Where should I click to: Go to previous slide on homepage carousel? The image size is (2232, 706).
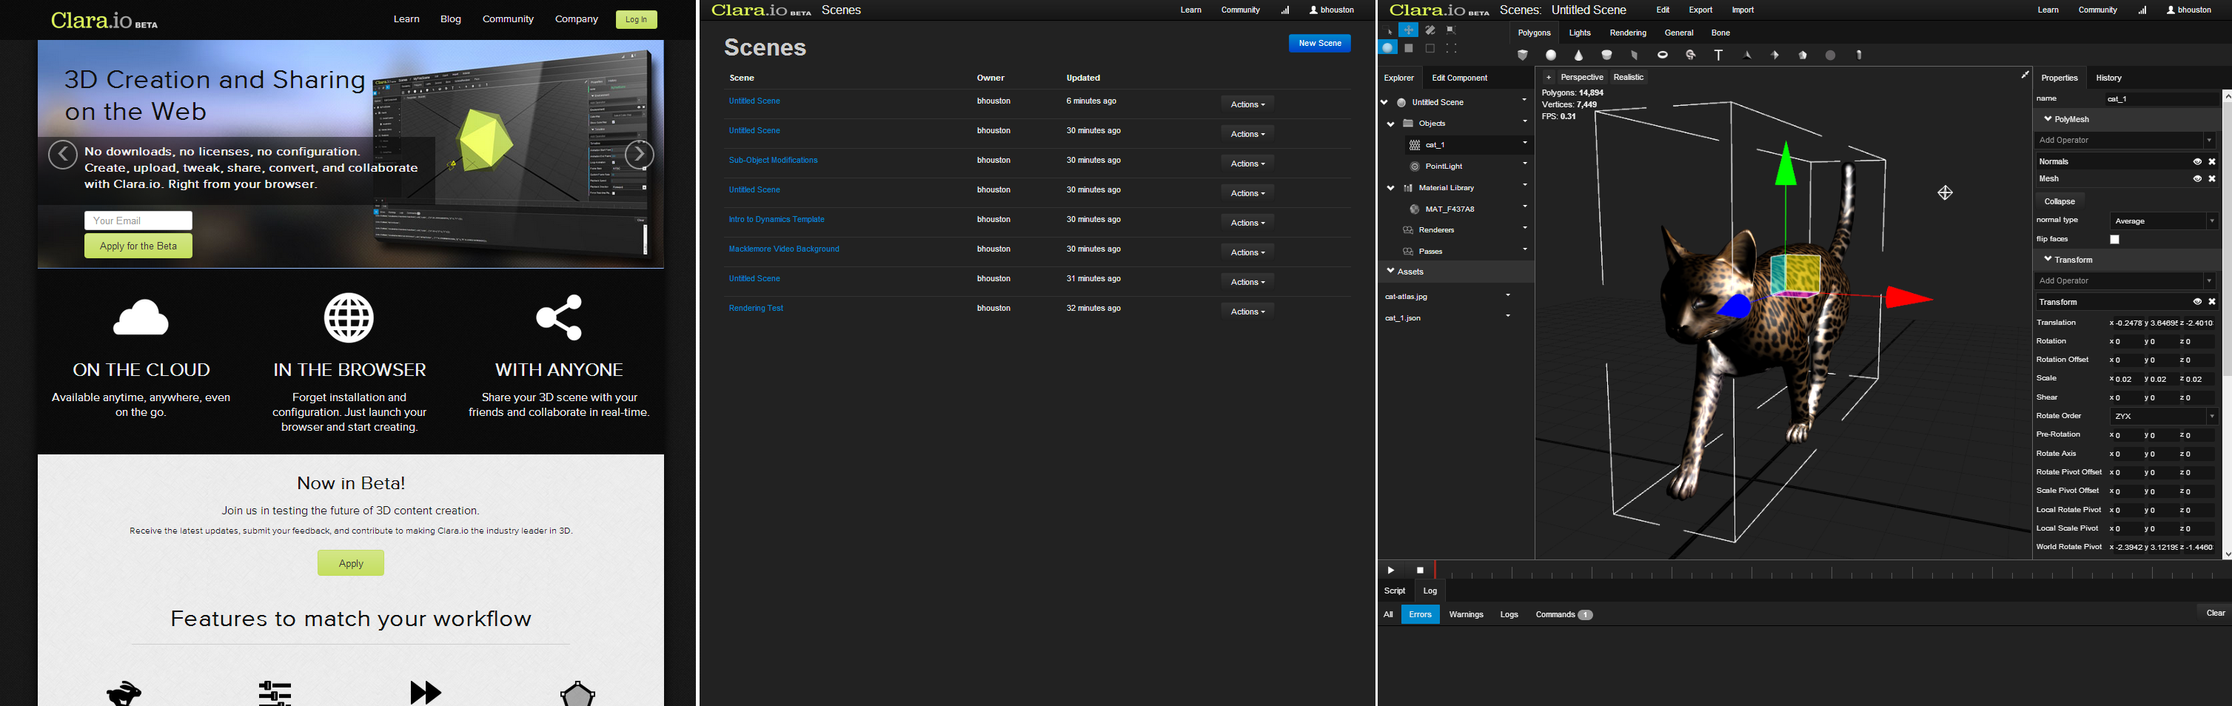[x=62, y=155]
